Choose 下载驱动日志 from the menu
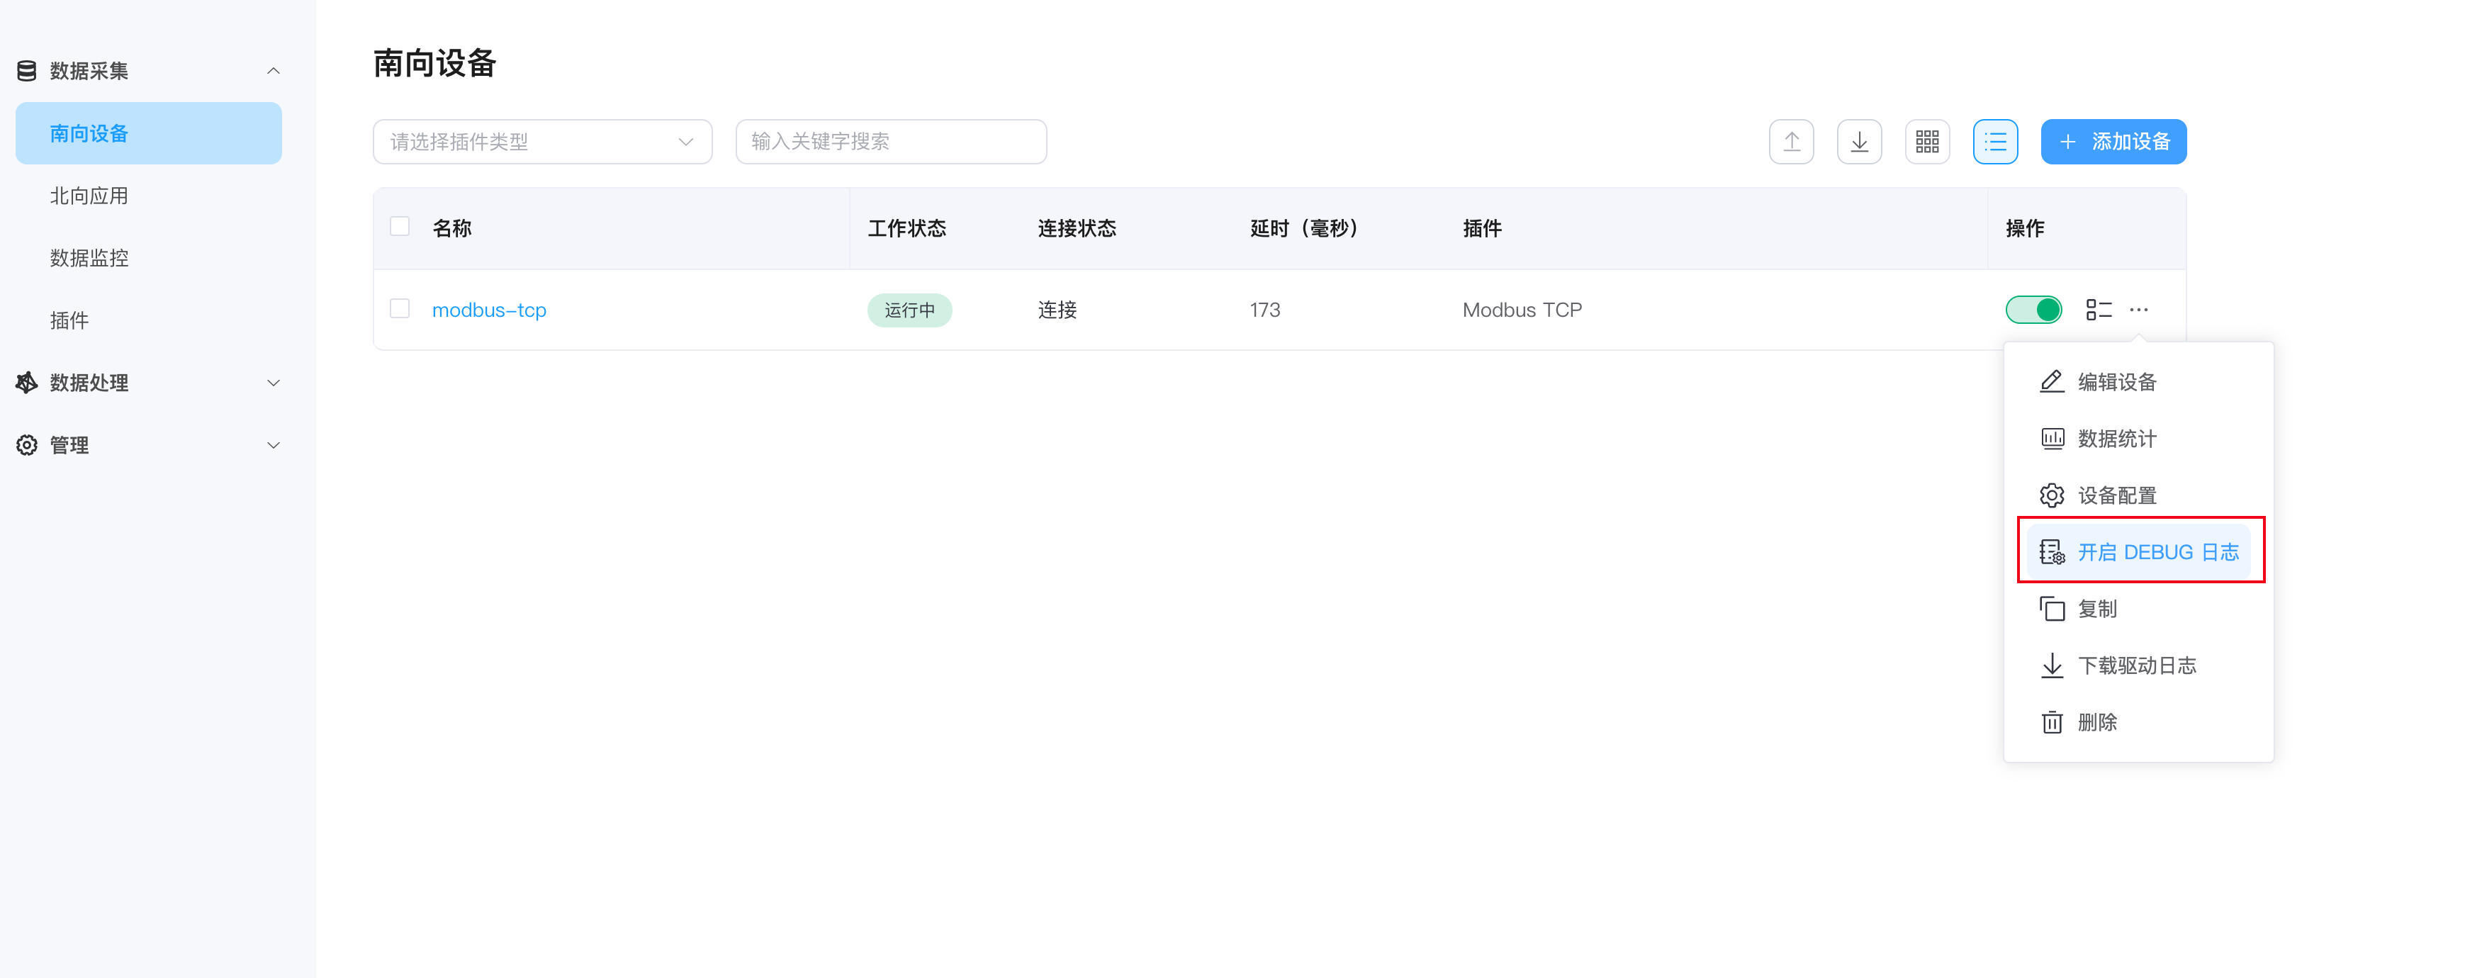Image resolution: width=2482 pixels, height=978 pixels. pyautogui.click(x=2136, y=665)
